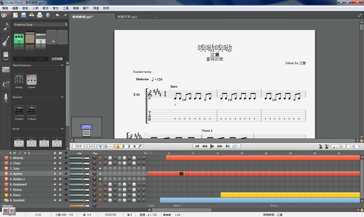Solo the 1. Melody track

tap(55, 158)
